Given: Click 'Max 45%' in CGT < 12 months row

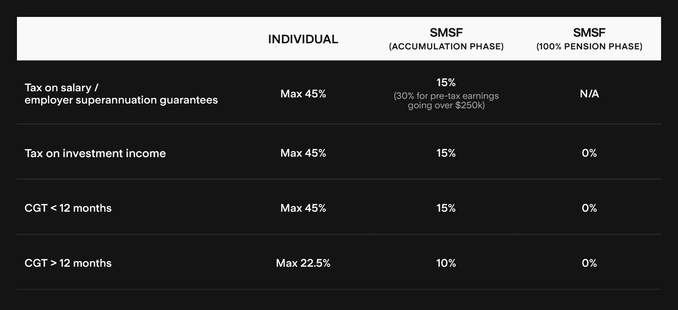Looking at the screenshot, I should 303,208.
